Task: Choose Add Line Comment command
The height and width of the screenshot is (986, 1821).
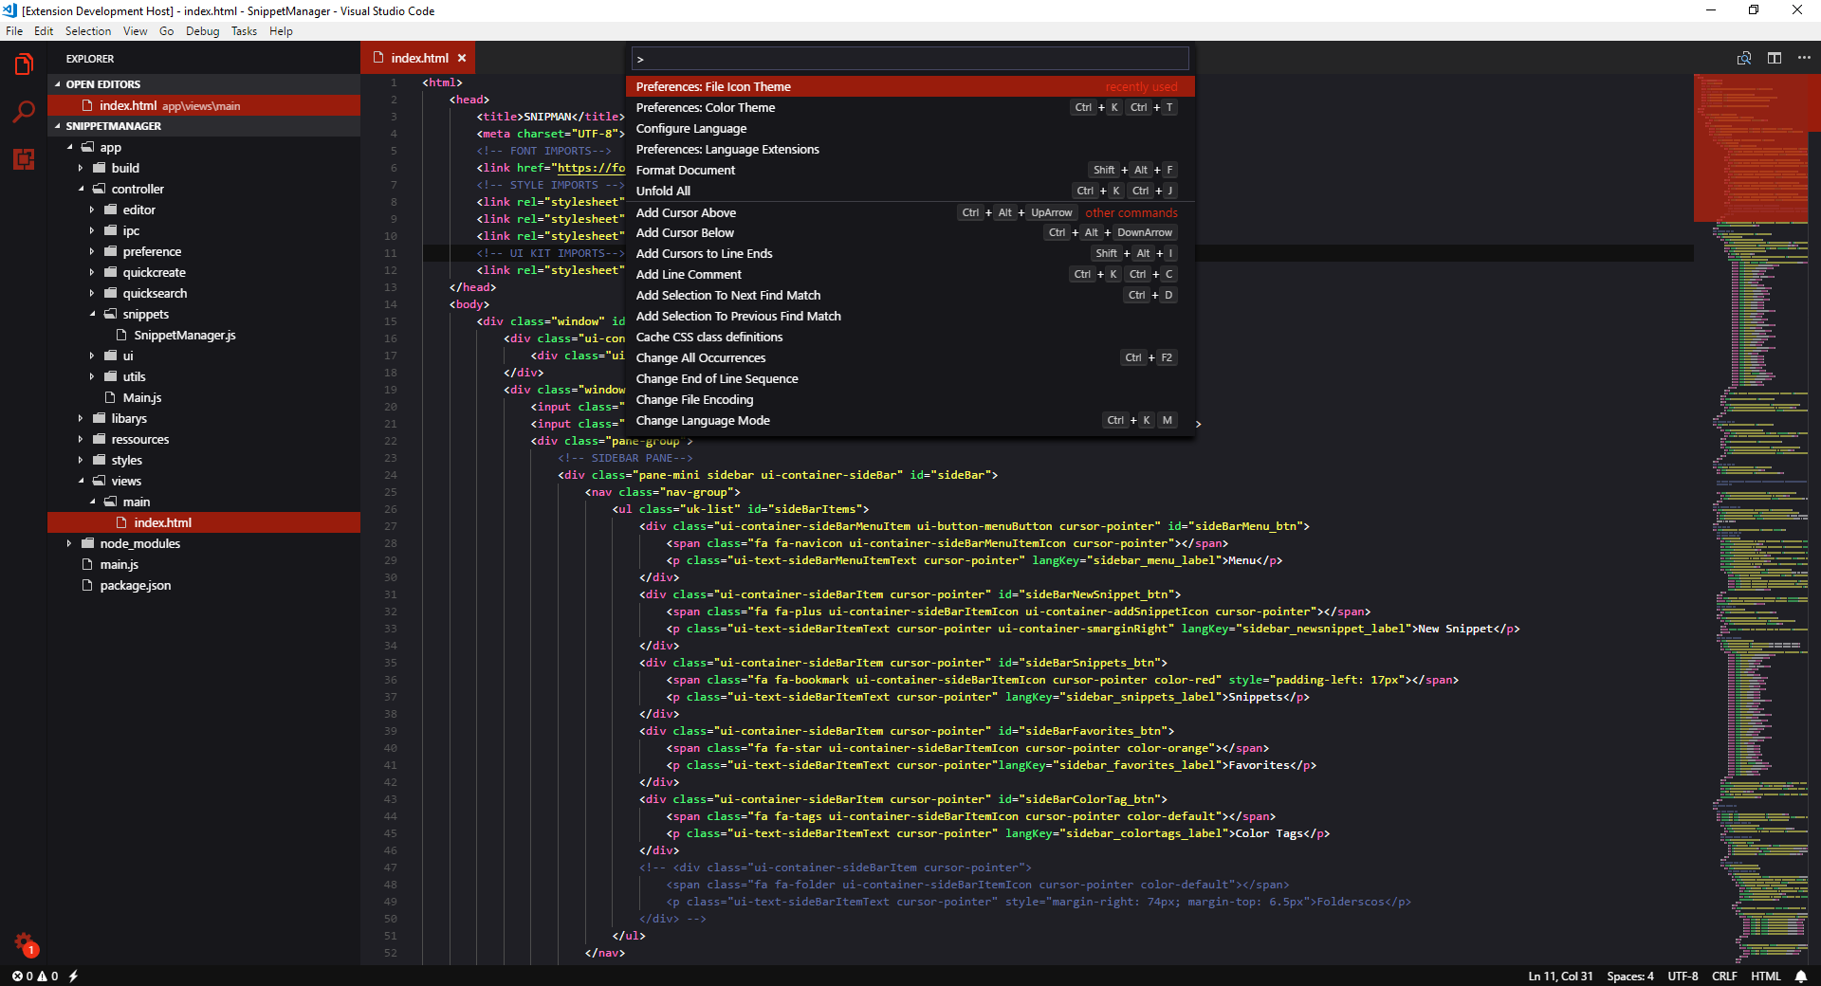Action: point(910,274)
